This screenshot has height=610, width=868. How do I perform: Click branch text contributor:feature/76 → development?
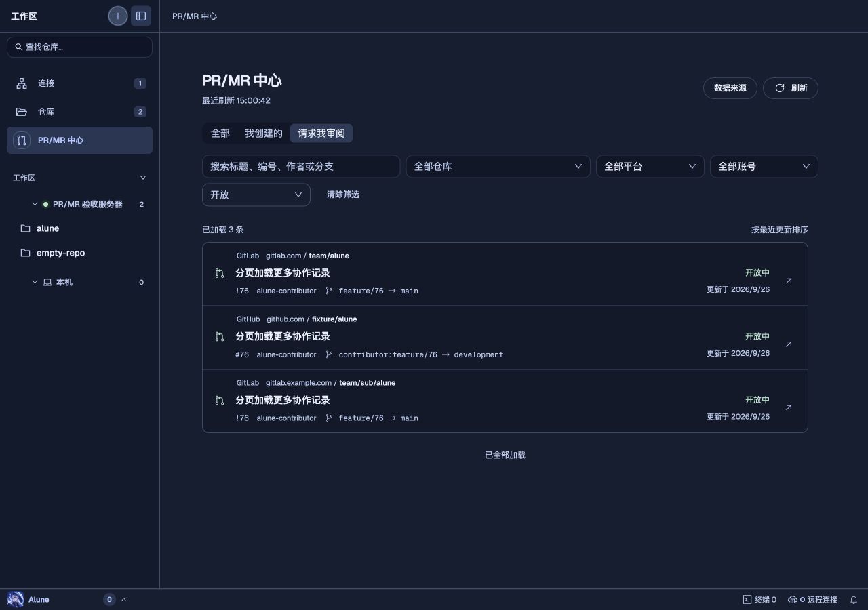(x=421, y=354)
